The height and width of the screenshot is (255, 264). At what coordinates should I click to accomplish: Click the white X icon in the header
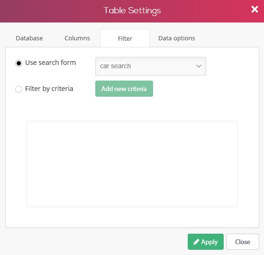pyautogui.click(x=255, y=9)
